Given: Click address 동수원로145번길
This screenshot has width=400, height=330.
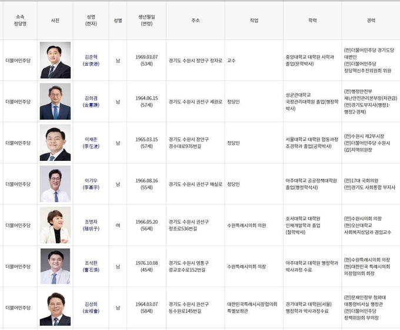Looking at the screenshot, I should [x=185, y=311].
